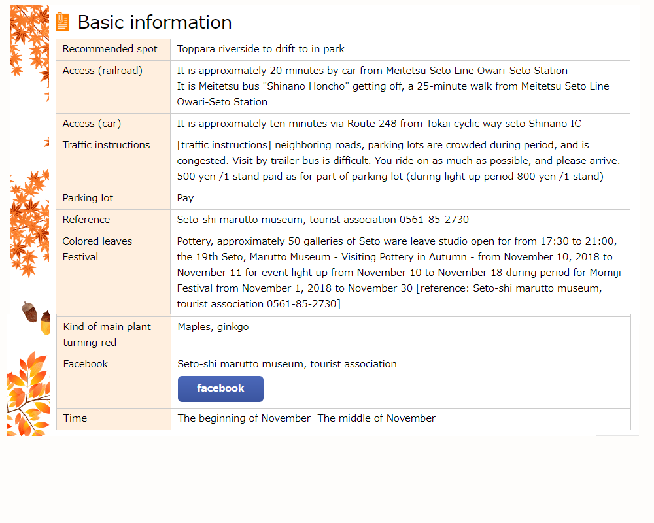654x523 pixels.
Task: Click the 'Traffic instructions' label cell
Action: (113, 161)
